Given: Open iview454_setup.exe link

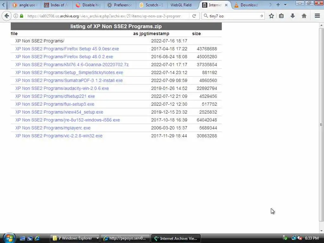Looking at the screenshot, I should click(x=59, y=112).
